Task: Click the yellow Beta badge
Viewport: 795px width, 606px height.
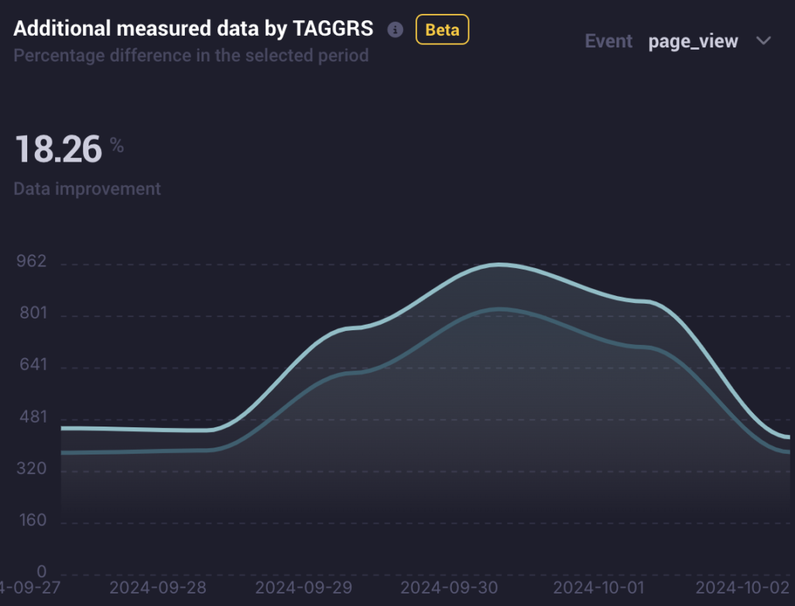Action: coord(442,30)
